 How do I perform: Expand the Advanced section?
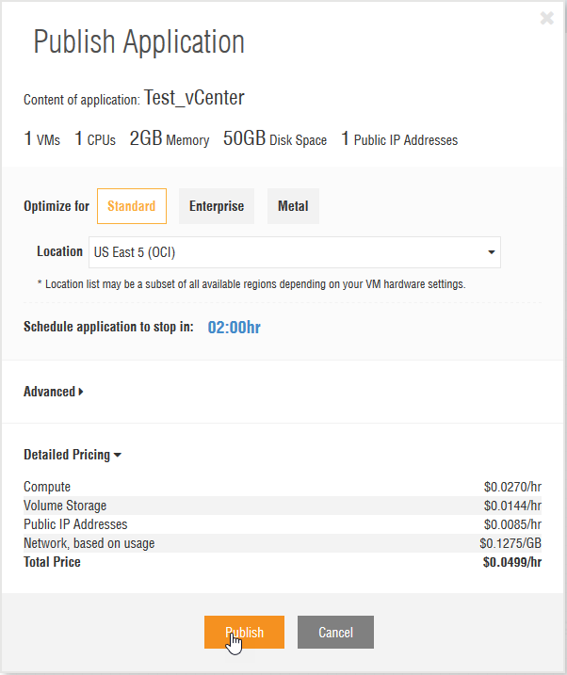click(53, 392)
